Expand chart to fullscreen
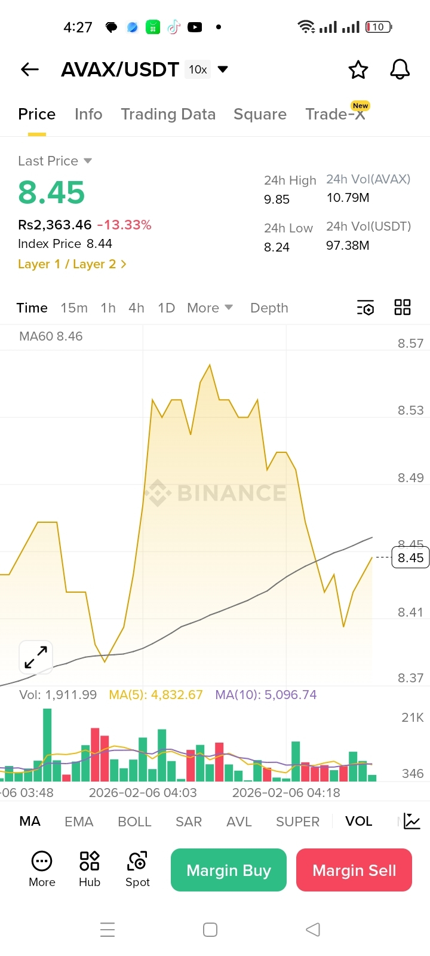Screen dimensions: 430x956 tap(36, 657)
